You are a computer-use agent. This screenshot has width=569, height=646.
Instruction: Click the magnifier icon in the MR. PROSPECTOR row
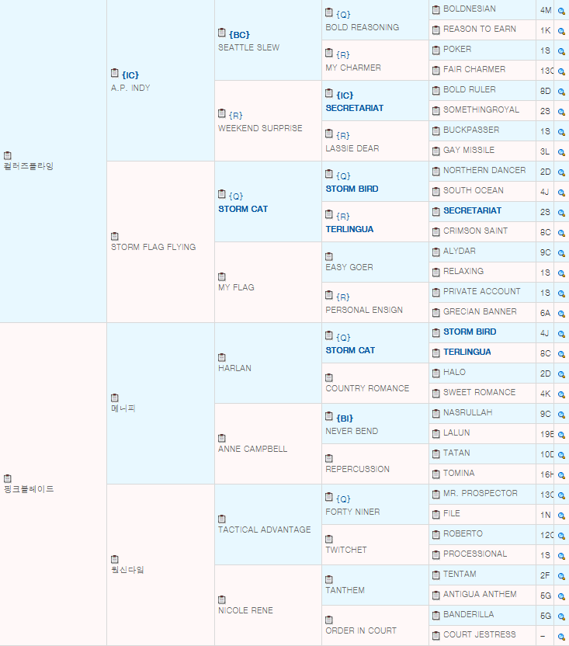(x=561, y=495)
